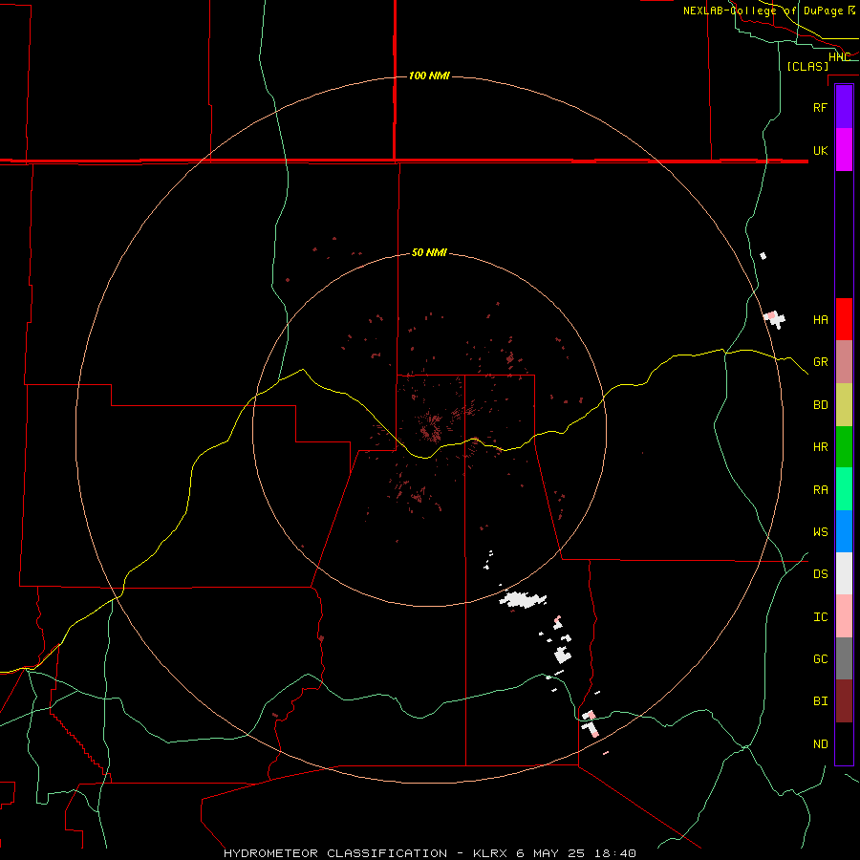The height and width of the screenshot is (860, 860).
Task: Click the red HA legend swatch
Action: tap(844, 319)
